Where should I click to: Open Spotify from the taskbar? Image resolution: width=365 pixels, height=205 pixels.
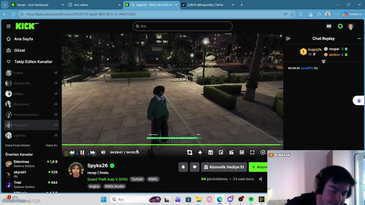[251, 200]
